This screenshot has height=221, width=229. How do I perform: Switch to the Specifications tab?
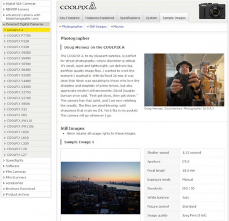click(130, 18)
